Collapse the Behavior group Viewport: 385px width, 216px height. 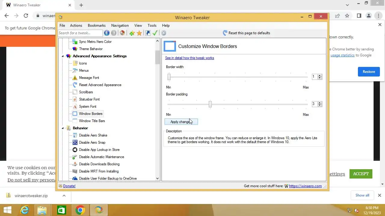click(x=63, y=128)
